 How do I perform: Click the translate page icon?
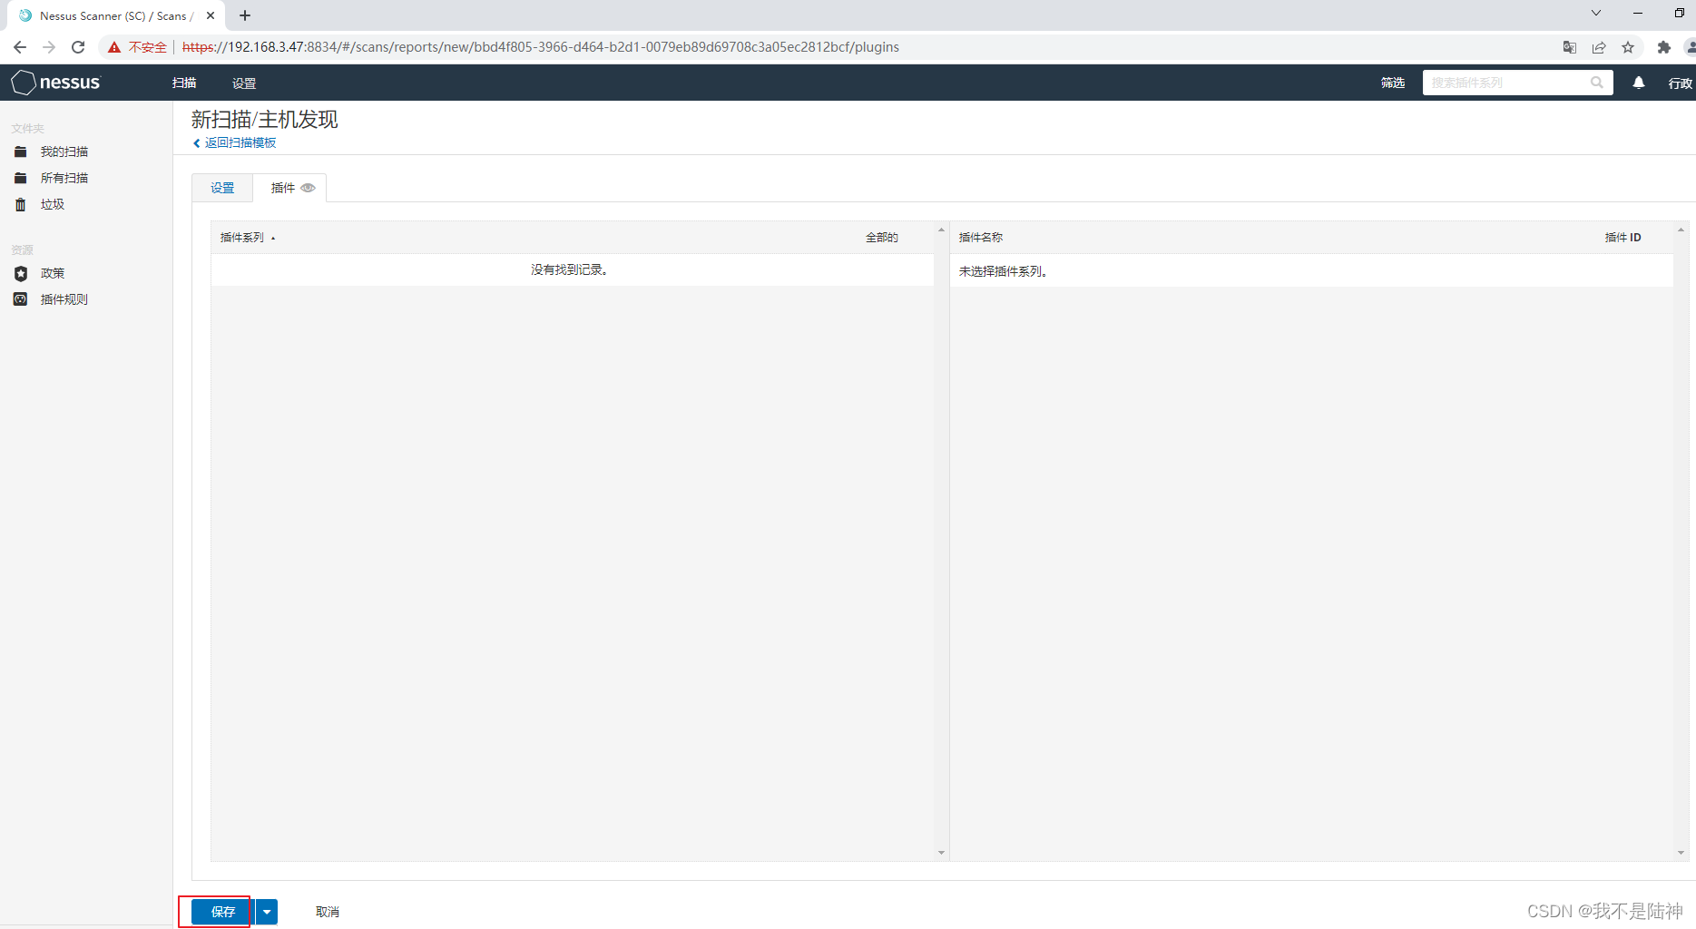pos(1570,47)
